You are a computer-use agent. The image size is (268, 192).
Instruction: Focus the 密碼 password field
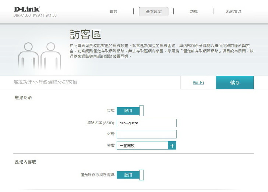pyautogui.click(x=147, y=134)
